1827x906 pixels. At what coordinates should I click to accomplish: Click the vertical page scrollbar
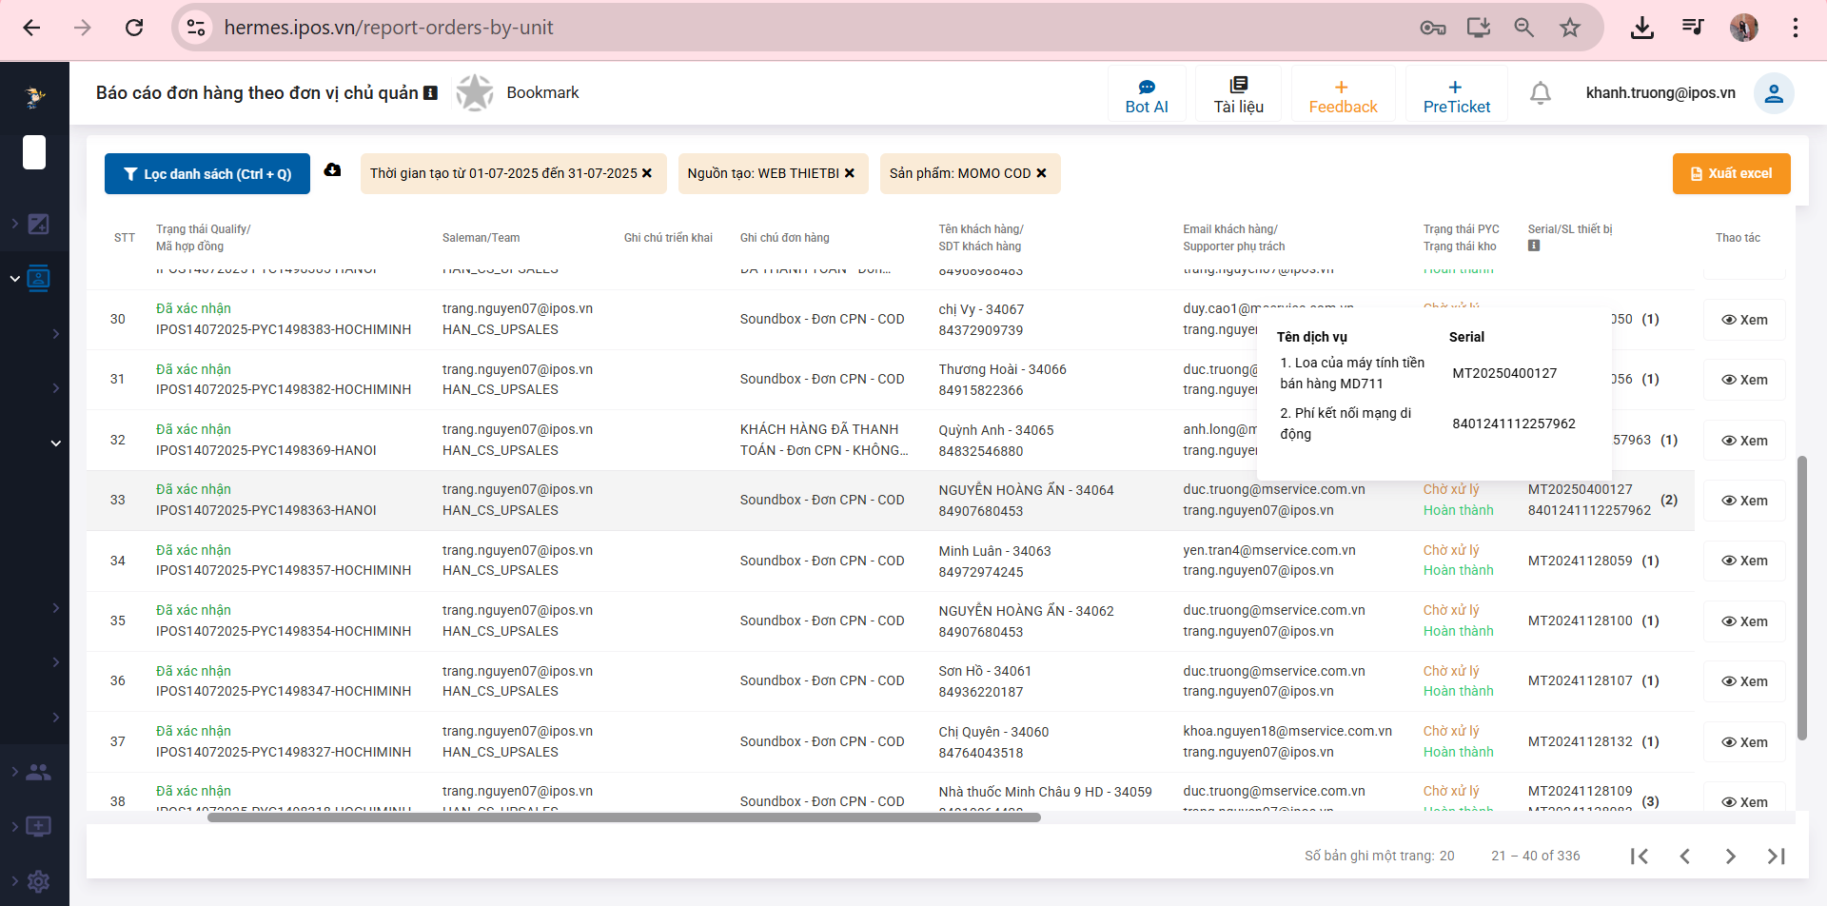(x=1801, y=598)
